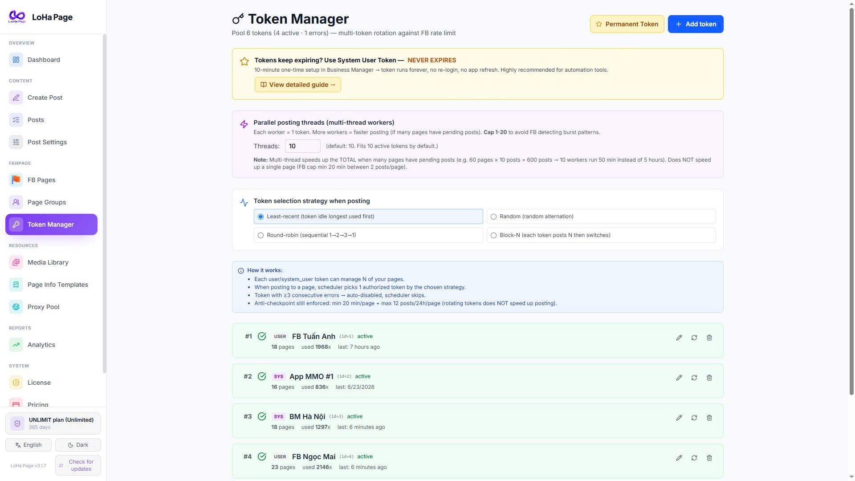Click status check icon for App MMO #1
Image resolution: width=855 pixels, height=481 pixels.
(x=262, y=376)
